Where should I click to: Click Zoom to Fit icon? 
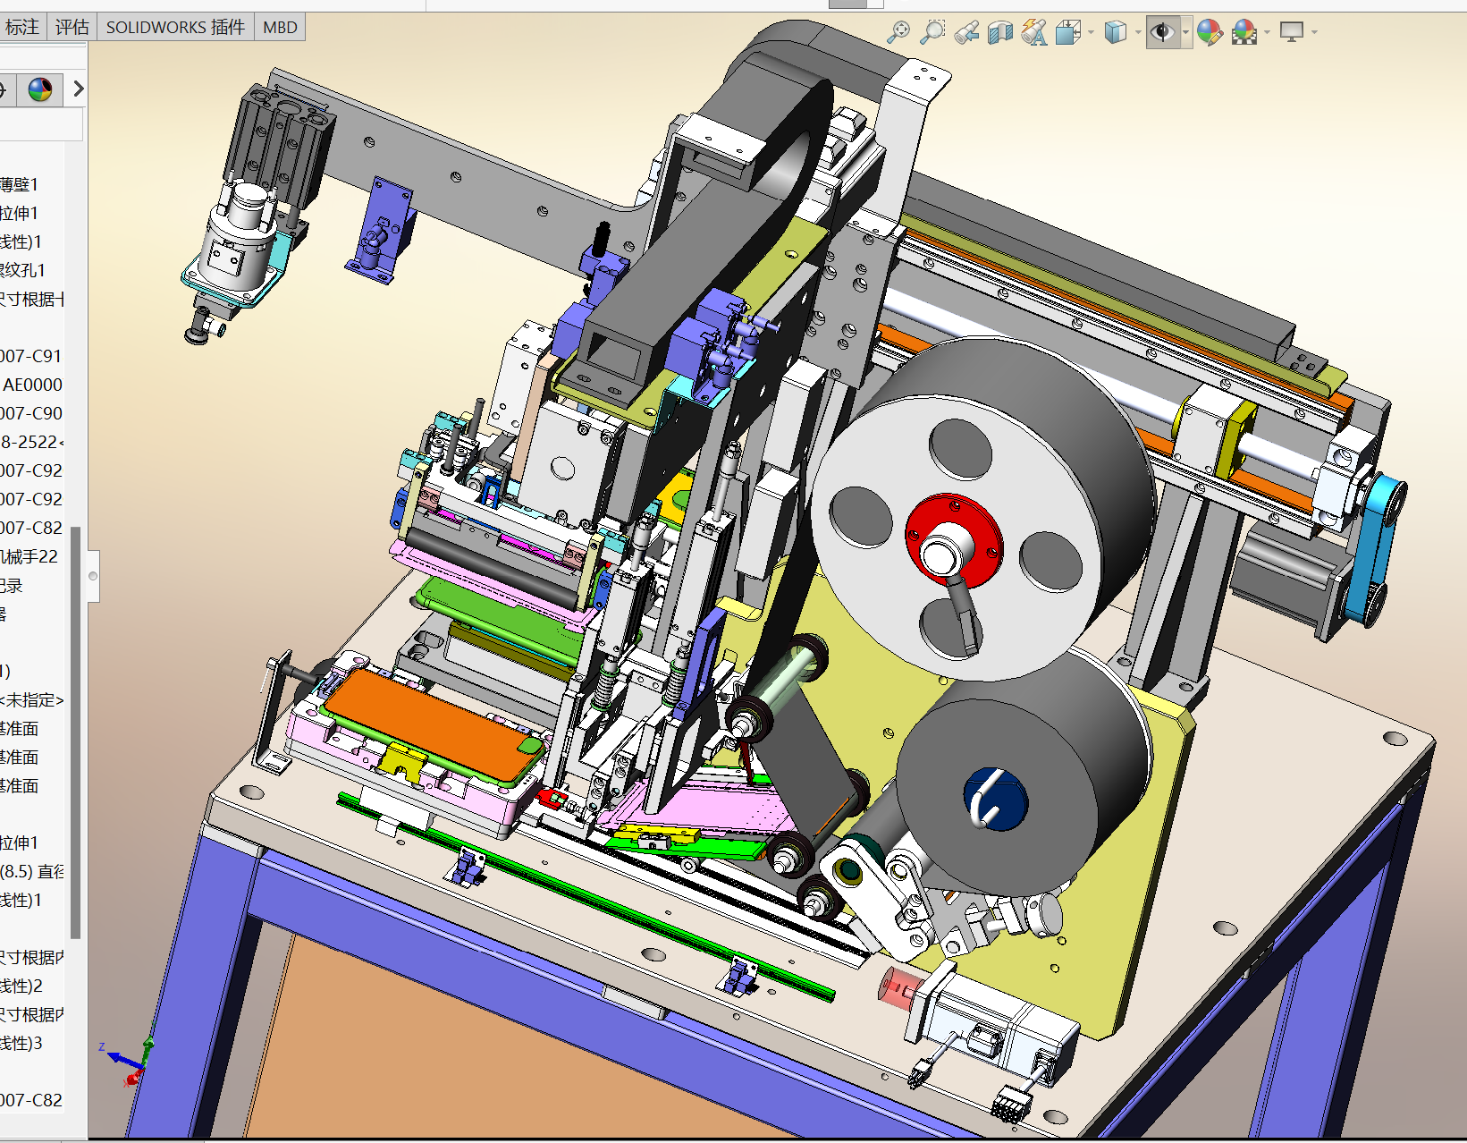898,32
